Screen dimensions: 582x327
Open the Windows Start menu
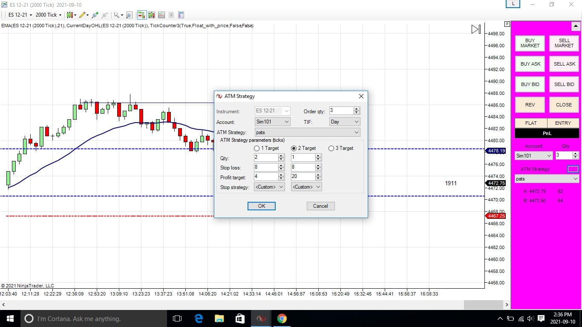coord(10,318)
